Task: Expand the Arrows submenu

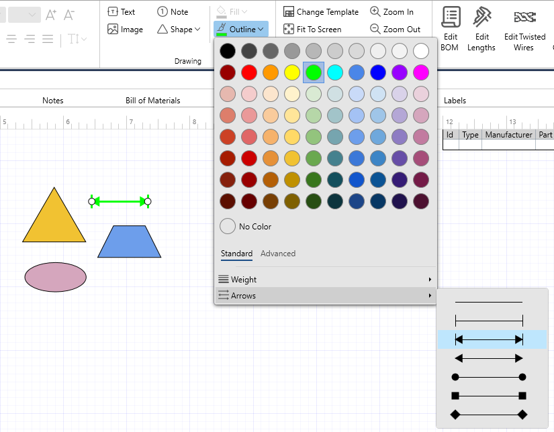Action: coord(326,296)
